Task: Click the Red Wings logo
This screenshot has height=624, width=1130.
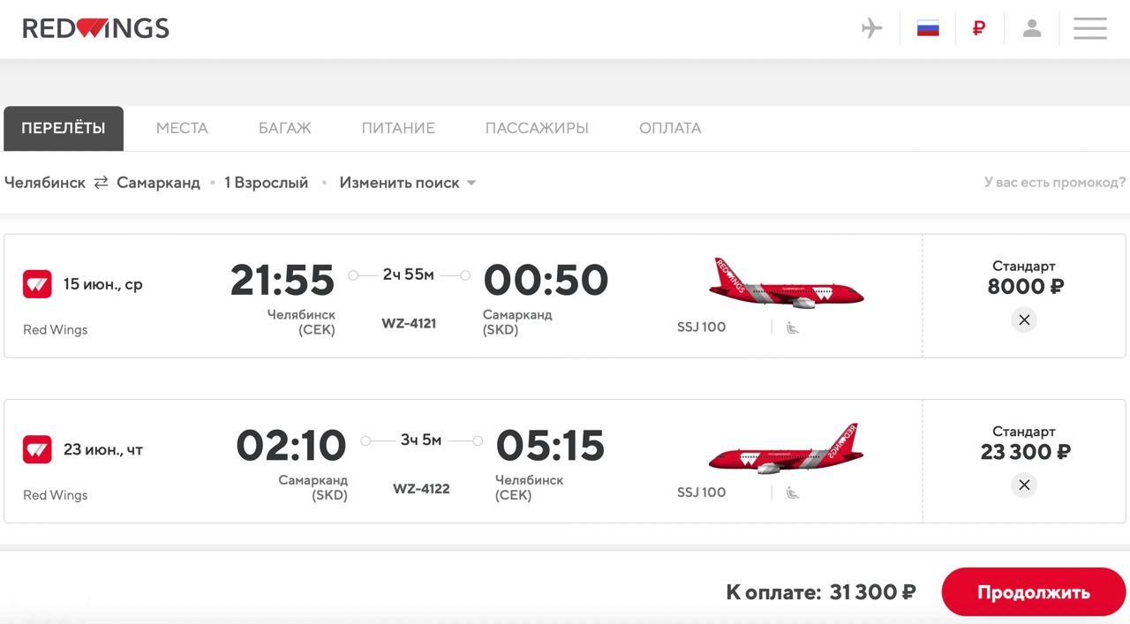Action: (x=95, y=29)
